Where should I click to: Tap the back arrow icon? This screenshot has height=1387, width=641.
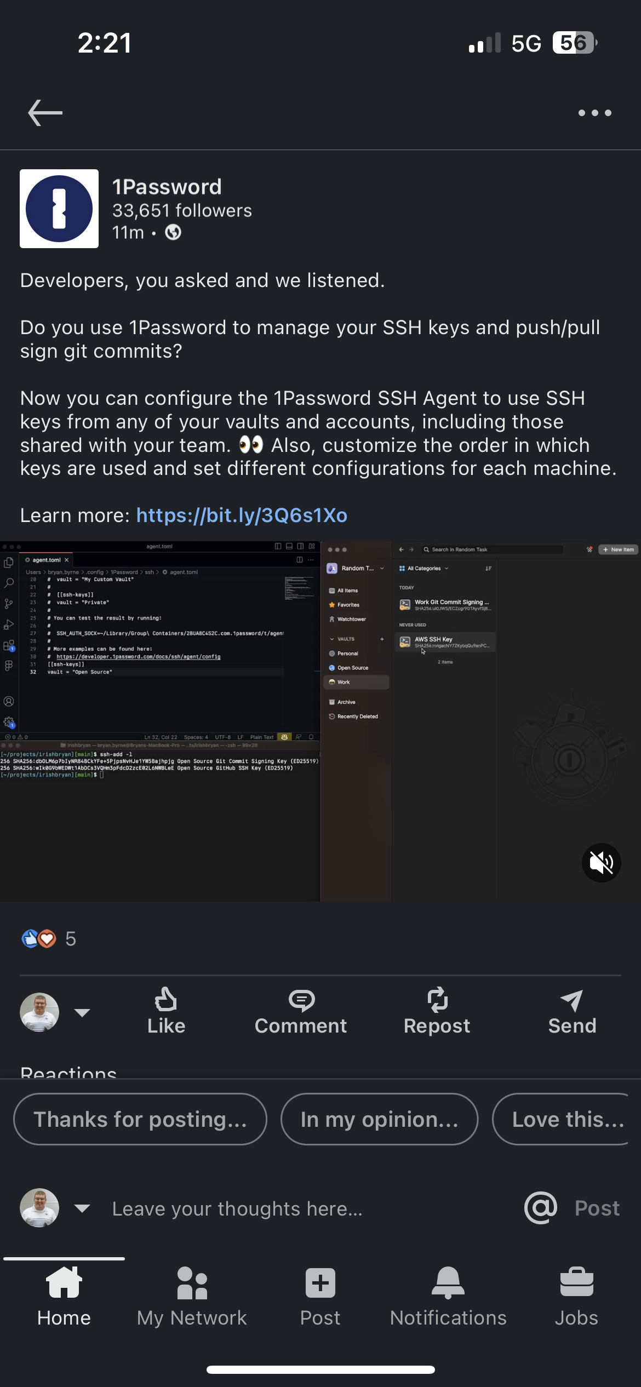45,113
